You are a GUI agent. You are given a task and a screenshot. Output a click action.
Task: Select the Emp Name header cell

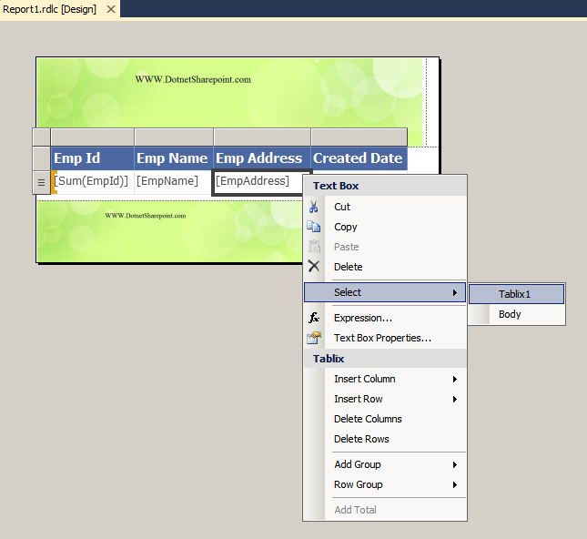[x=174, y=158]
